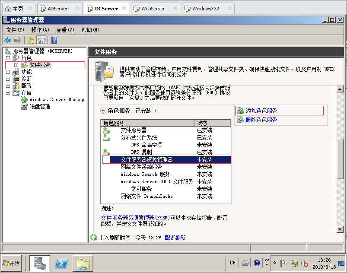Select the 网络文件 BranchCache row
Image resolution: width=347 pixels, height=273 pixels.
tap(167, 196)
